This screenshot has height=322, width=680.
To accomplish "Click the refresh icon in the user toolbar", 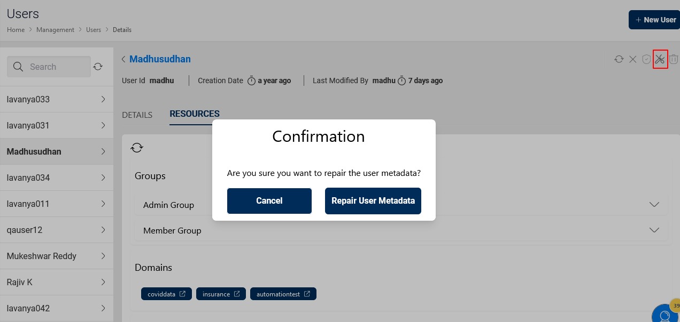I will pyautogui.click(x=619, y=59).
